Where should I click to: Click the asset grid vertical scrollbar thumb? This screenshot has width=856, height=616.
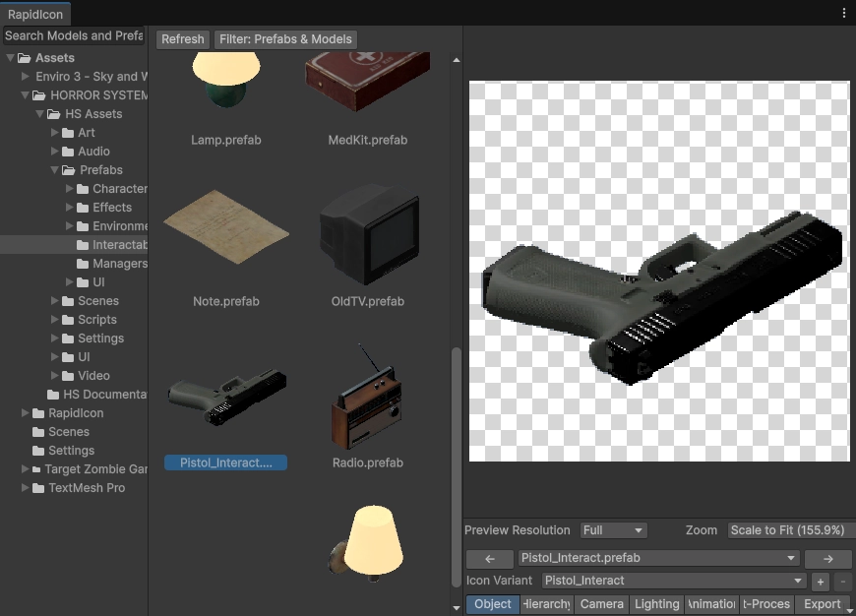point(457,467)
